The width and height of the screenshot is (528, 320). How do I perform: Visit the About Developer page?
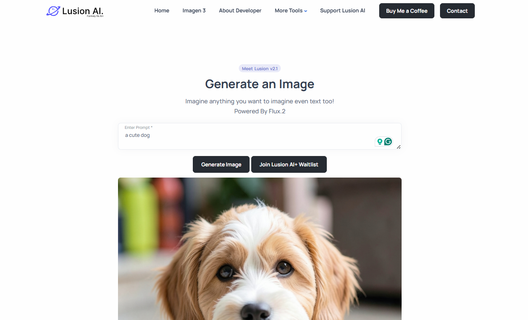click(x=240, y=11)
